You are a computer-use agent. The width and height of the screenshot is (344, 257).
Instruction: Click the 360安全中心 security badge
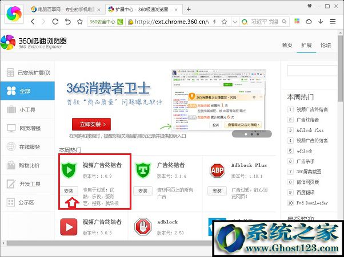106,22
